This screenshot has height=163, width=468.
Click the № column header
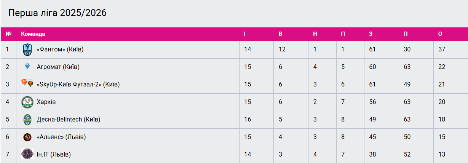(x=8, y=34)
